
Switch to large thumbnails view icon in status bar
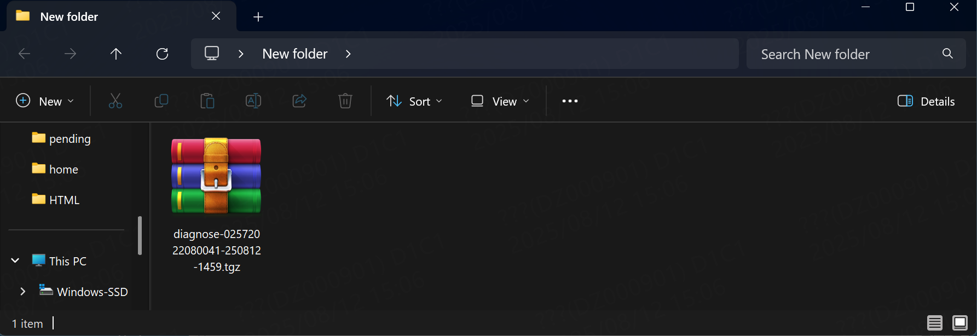tap(960, 323)
